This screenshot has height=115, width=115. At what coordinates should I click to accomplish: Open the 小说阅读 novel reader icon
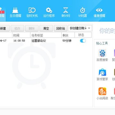click(102, 91)
